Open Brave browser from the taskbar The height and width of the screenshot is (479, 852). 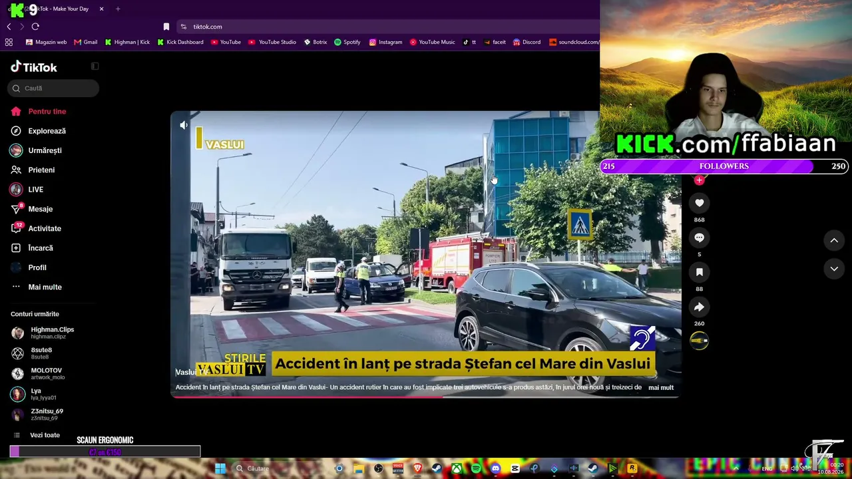pyautogui.click(x=417, y=468)
